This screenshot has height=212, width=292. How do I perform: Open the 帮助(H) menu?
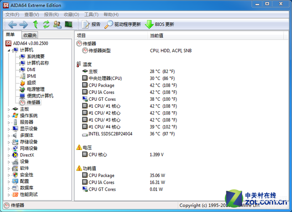click(x=111, y=15)
